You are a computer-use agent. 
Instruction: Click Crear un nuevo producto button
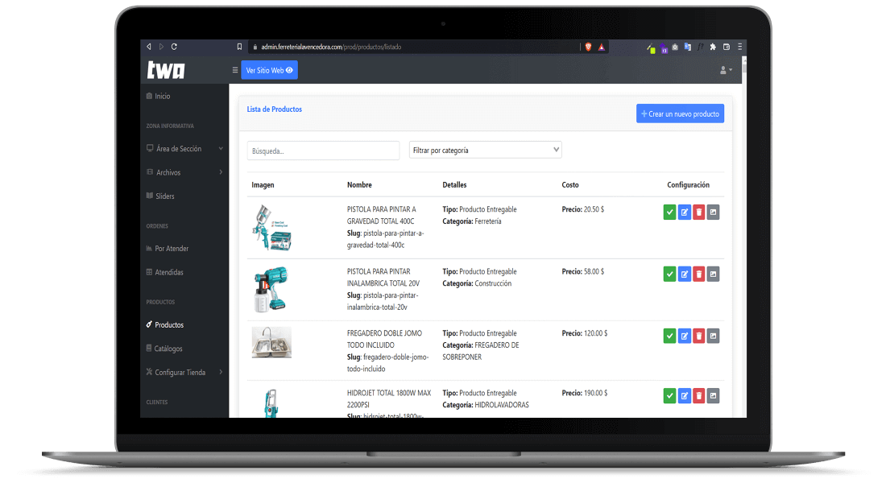pos(680,114)
